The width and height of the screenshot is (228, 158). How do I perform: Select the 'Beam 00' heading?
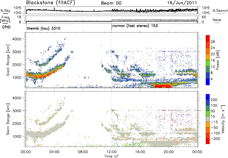[111, 3]
